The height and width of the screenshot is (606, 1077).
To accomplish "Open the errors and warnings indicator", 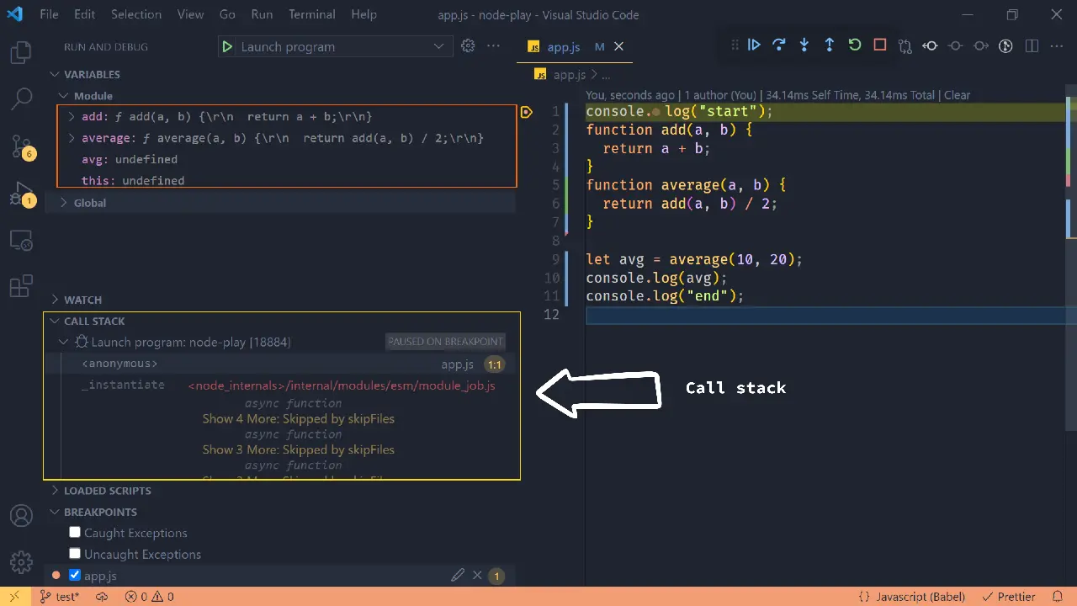I will (149, 597).
